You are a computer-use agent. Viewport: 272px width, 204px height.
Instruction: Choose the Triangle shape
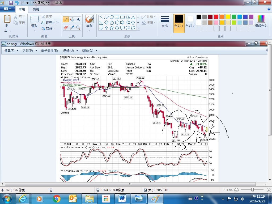[133, 17]
